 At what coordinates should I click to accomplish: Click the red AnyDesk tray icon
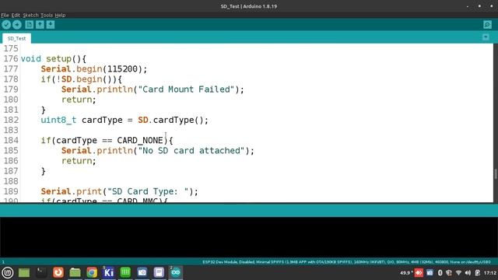[419, 273]
